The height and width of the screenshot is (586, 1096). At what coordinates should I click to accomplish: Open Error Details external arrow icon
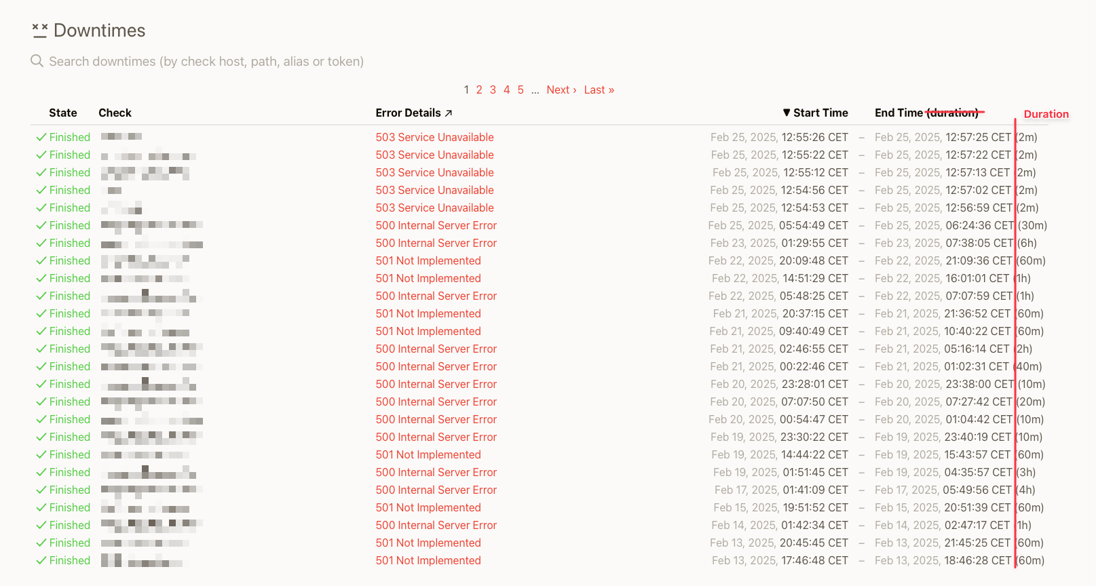449,113
